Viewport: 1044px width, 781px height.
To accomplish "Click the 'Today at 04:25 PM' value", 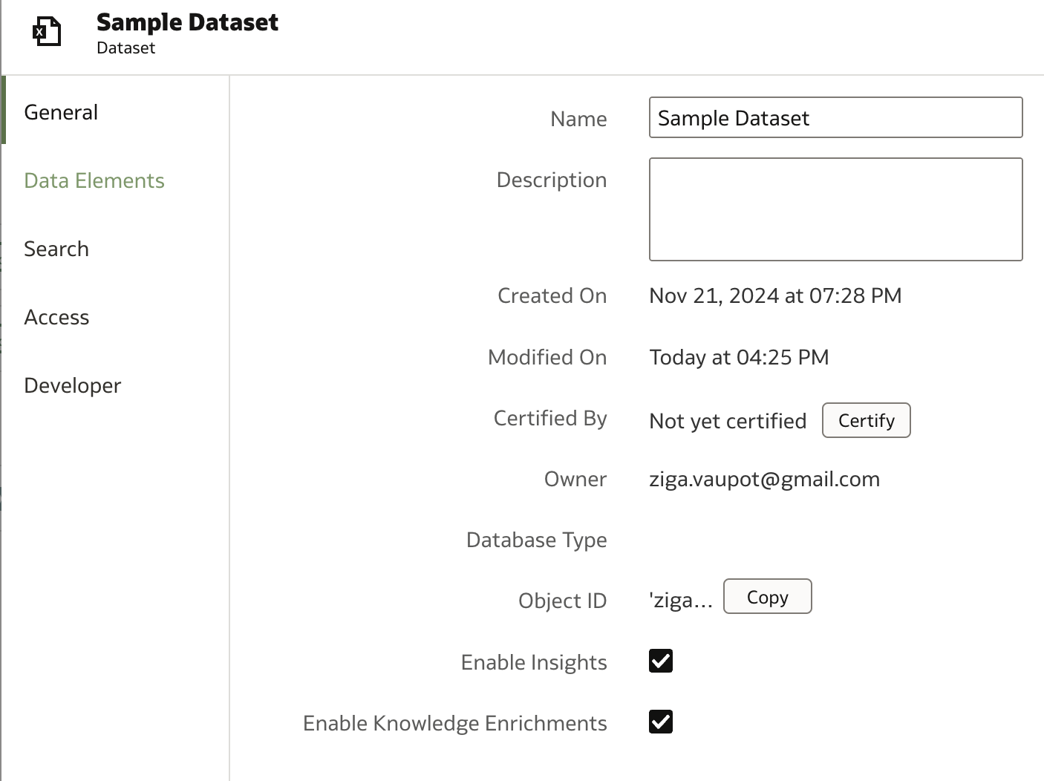I will click(x=739, y=357).
